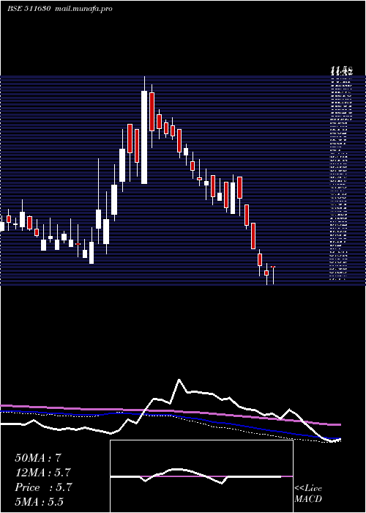Click the peak of the white indicator line
Image resolution: width=366 pixels, height=513 pixels.
[x=179, y=380]
